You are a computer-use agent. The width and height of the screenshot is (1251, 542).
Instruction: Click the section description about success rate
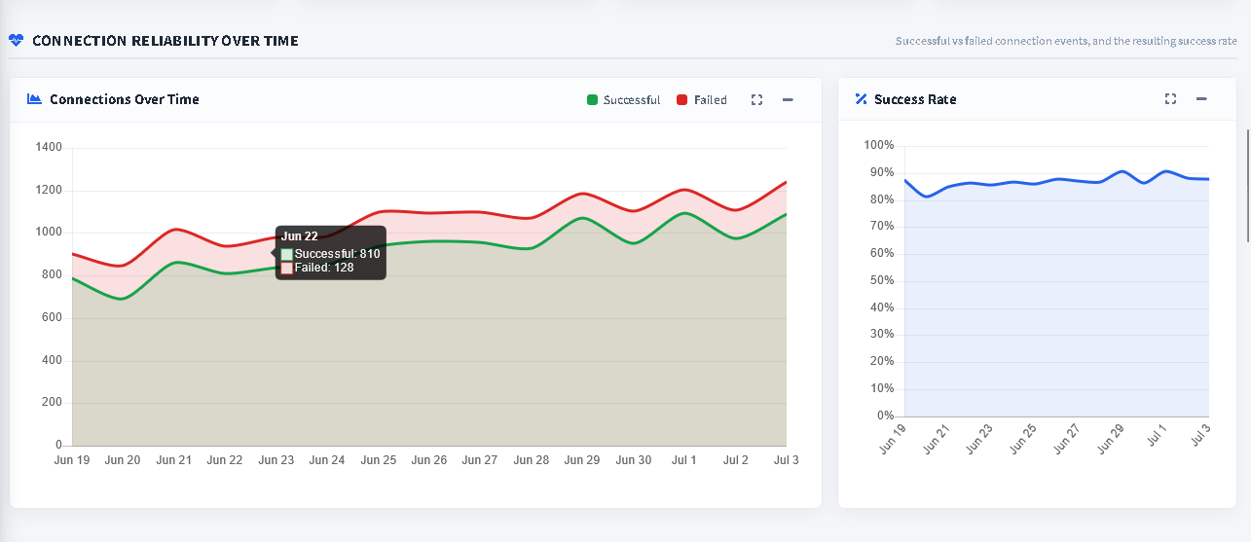pos(1066,42)
